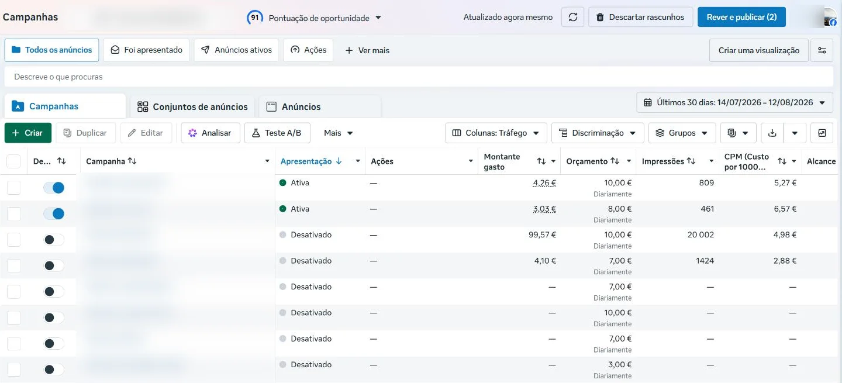Open view settings sliders icon
Viewport: 842px width, 383px height.
tap(822, 50)
